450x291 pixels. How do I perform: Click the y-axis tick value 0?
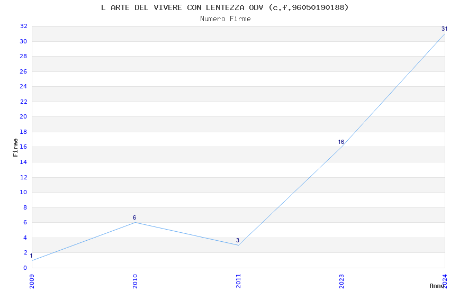[x=25, y=268]
